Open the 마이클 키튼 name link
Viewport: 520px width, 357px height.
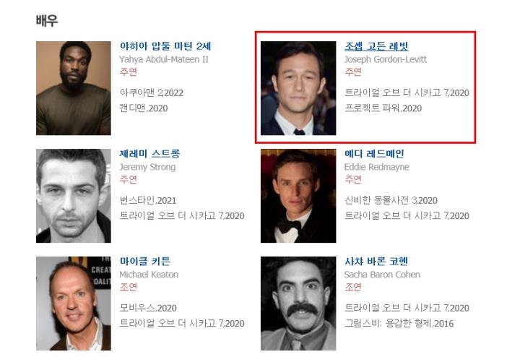[145, 261]
